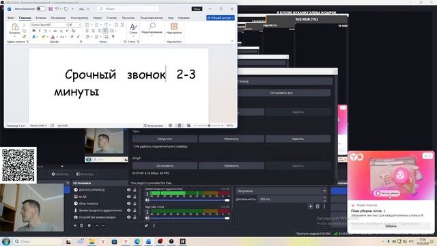Toggle the AutoSave switch in Word
Image resolution: width=437 pixels, height=246 pixels.
tap(41, 9)
